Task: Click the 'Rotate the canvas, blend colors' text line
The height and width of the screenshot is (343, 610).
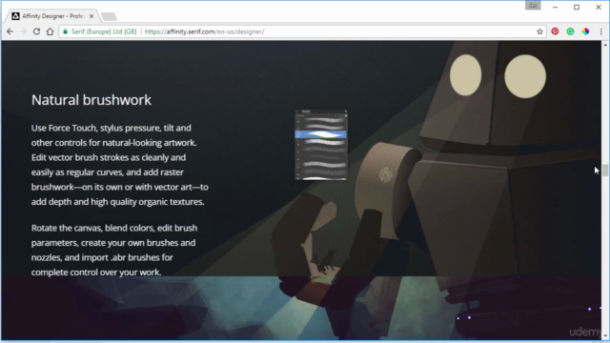Action: pos(114,228)
